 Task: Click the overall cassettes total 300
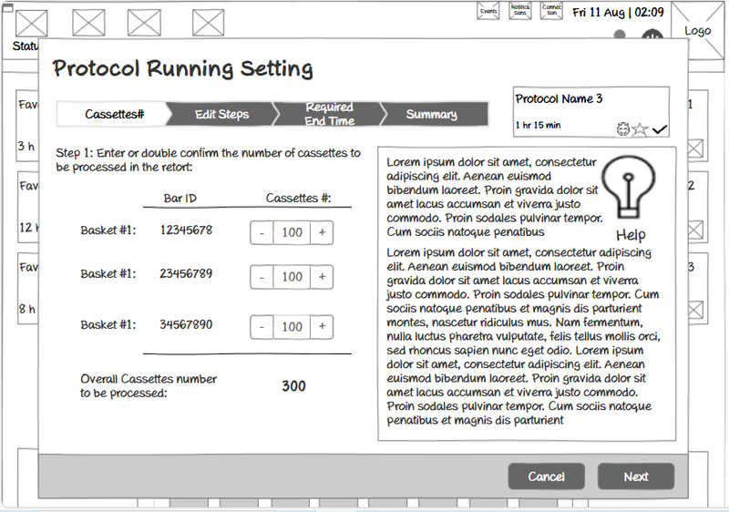tap(293, 386)
